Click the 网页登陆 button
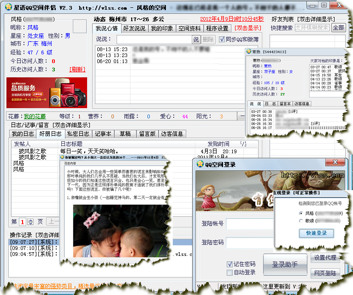Screen dimensions: 353x295 pyautogui.click(x=325, y=273)
